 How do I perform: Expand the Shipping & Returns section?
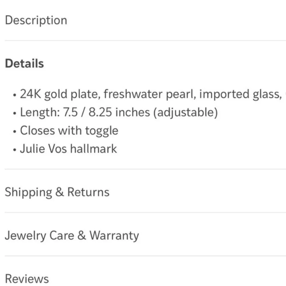(x=57, y=192)
